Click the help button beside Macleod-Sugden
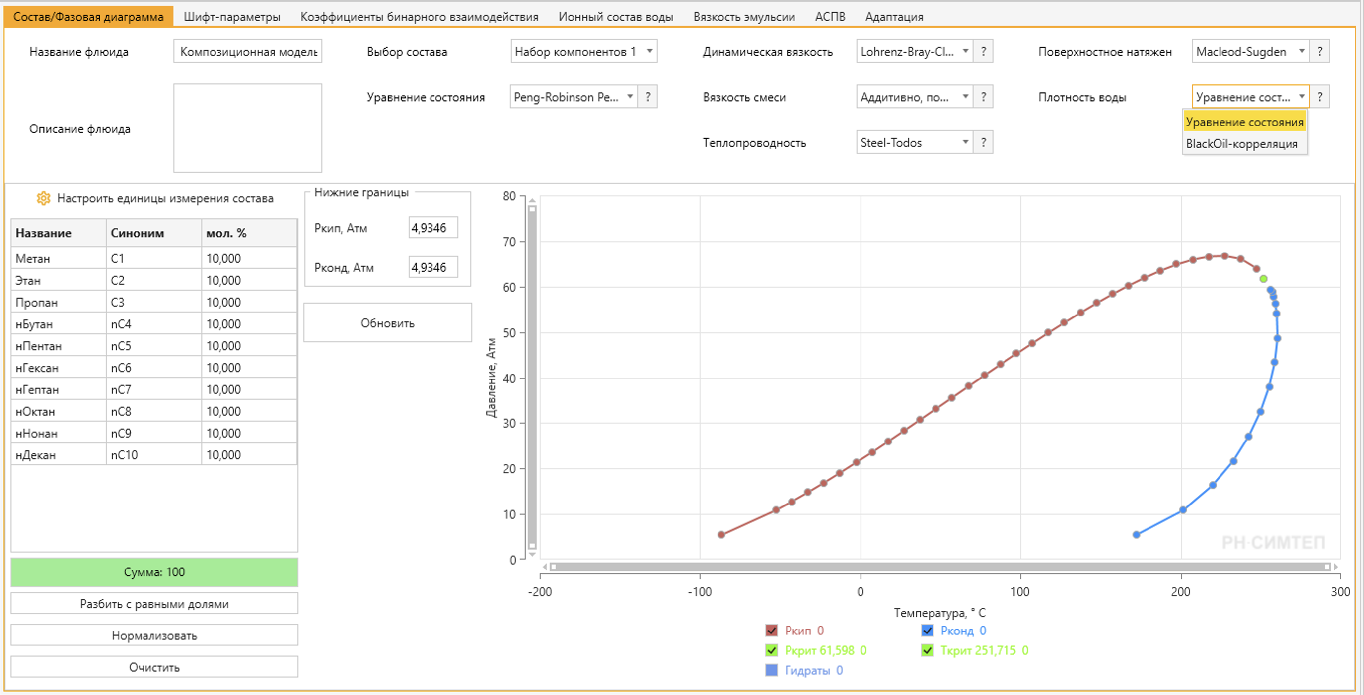This screenshot has height=695, width=1364. coord(1319,51)
